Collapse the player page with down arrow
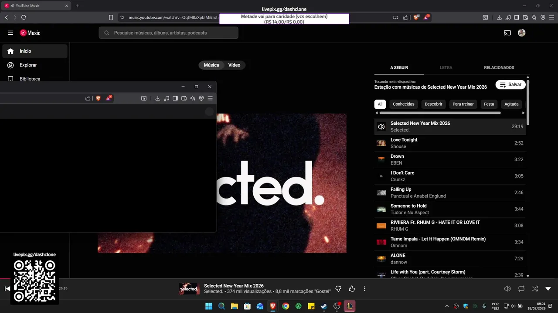 point(548,289)
